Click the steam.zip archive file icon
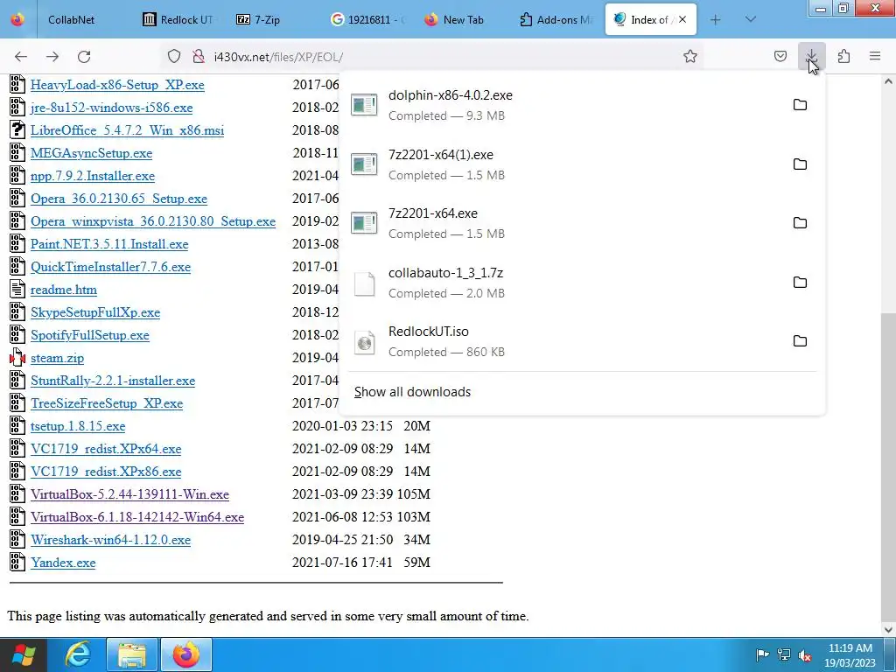Viewport: 896px width, 672px height. (17, 358)
